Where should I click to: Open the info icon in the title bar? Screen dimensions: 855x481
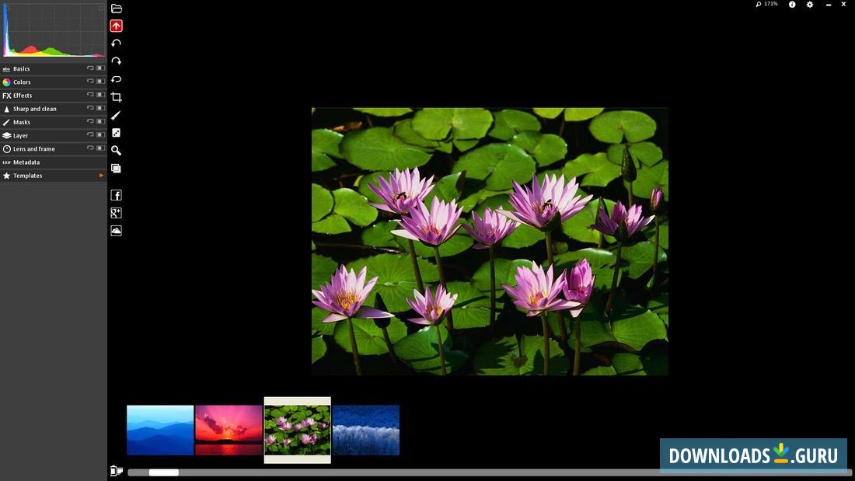click(792, 5)
